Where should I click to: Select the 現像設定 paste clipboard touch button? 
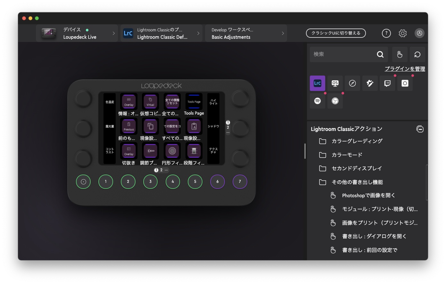(x=194, y=126)
